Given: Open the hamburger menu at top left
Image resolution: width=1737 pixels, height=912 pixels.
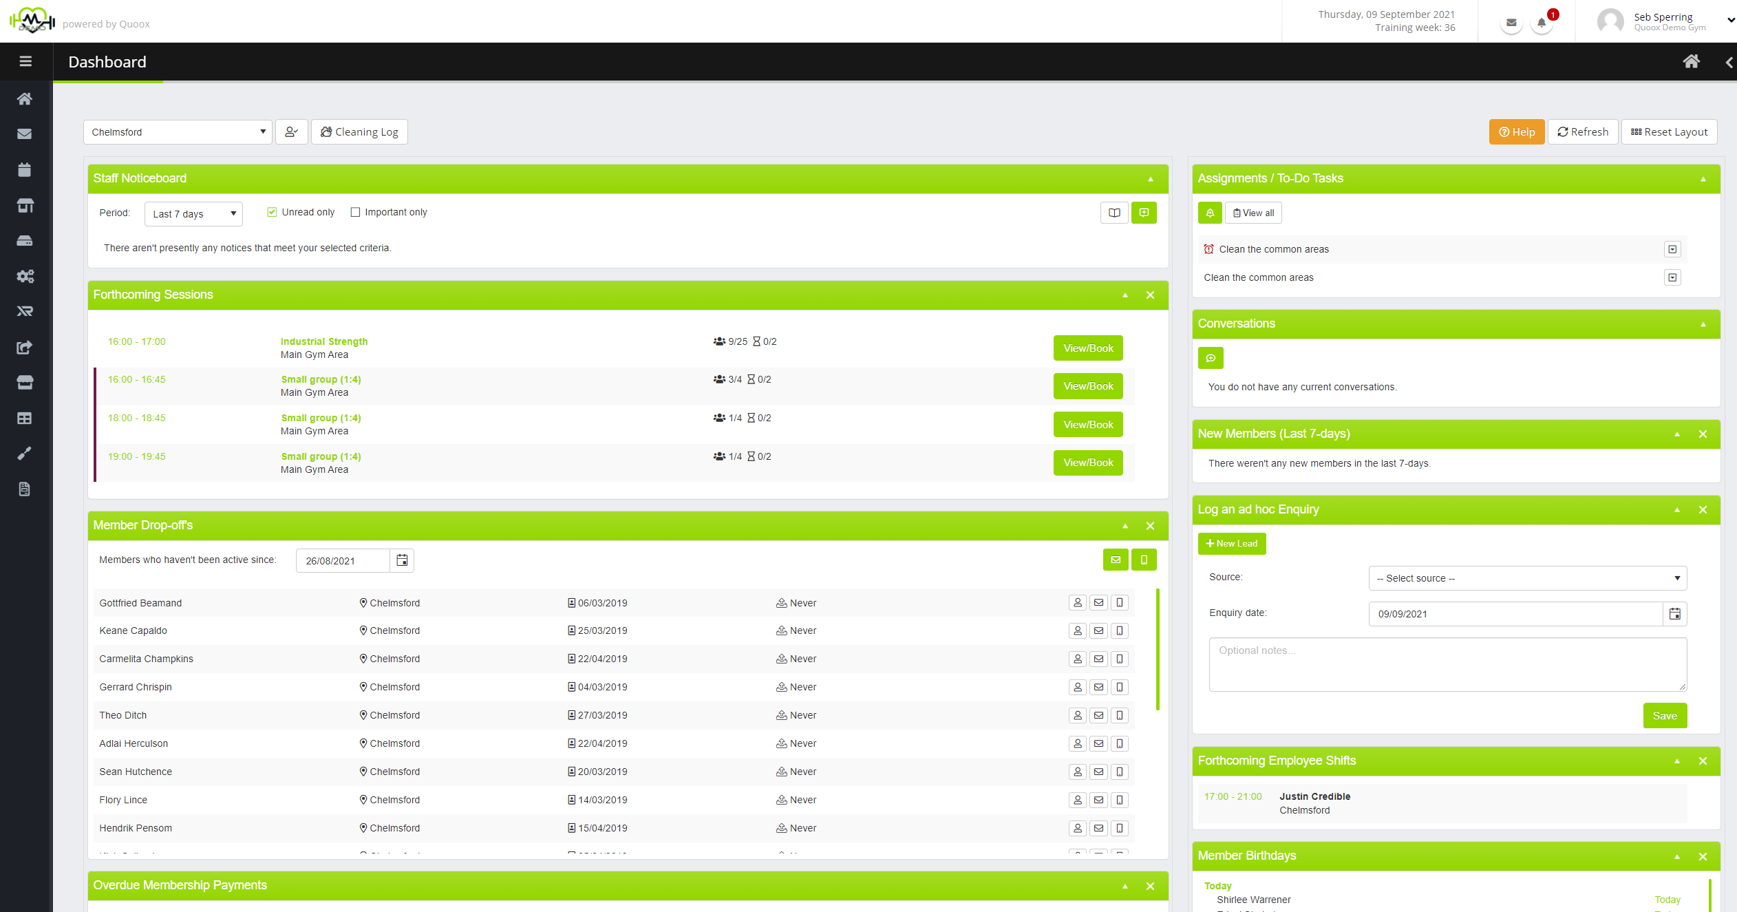Looking at the screenshot, I should pyautogui.click(x=25, y=61).
